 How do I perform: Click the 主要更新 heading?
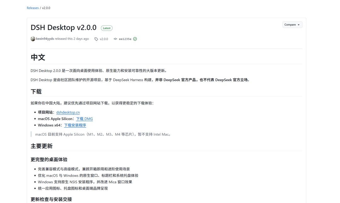coord(42,146)
